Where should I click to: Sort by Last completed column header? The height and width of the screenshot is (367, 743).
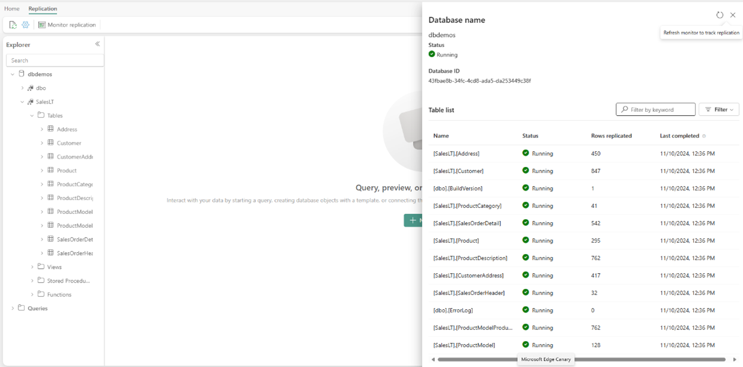pyautogui.click(x=679, y=136)
